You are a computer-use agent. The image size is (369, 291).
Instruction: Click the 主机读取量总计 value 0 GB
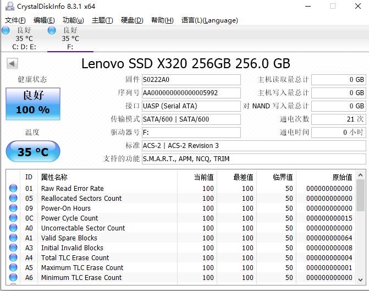tap(339, 80)
